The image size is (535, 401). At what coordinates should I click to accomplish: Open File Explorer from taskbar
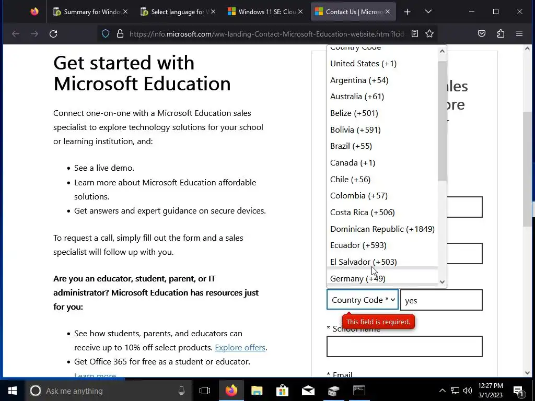click(257, 391)
